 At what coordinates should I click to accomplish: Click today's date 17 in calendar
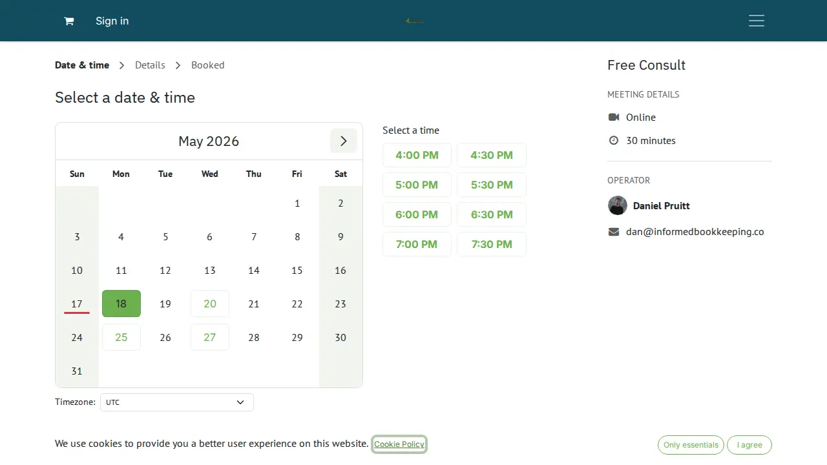pyautogui.click(x=77, y=304)
